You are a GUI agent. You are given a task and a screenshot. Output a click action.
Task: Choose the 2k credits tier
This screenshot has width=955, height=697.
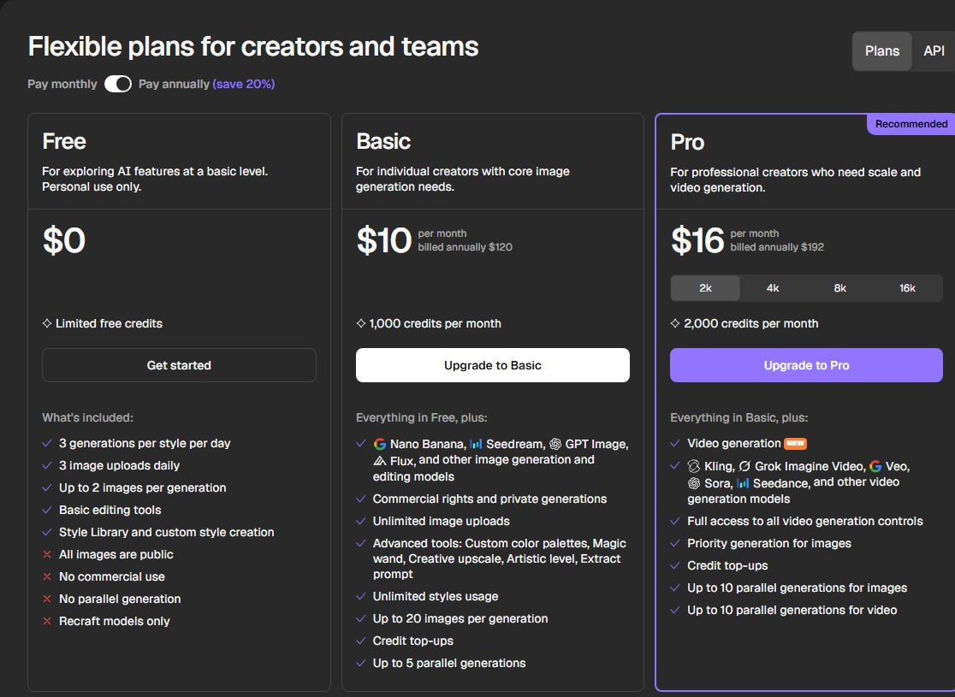[x=705, y=288]
